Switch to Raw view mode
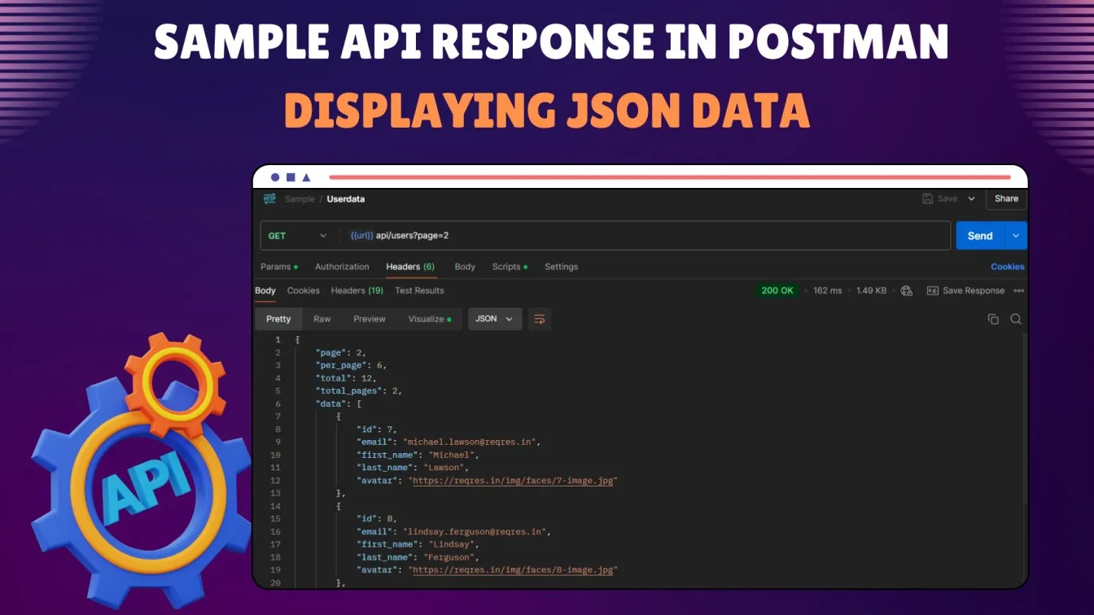The height and width of the screenshot is (615, 1094). tap(322, 319)
